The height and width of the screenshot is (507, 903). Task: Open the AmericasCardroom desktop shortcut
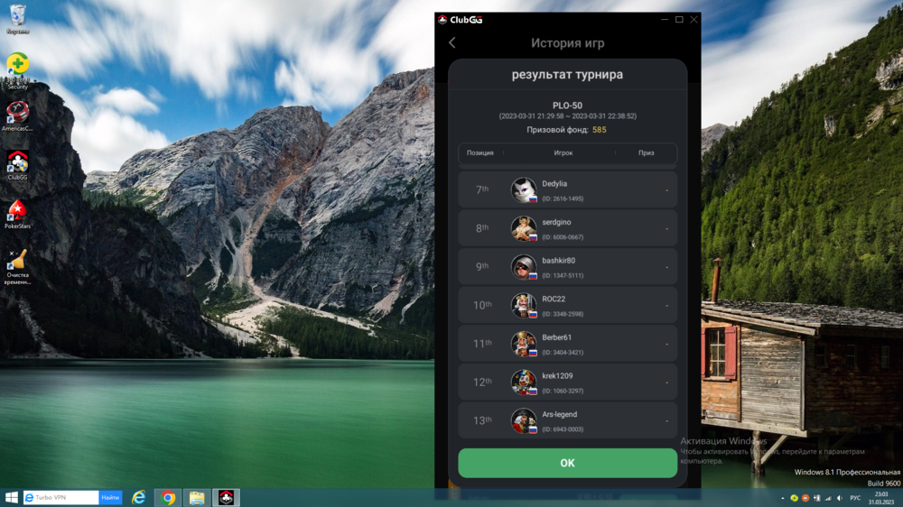coord(17,115)
